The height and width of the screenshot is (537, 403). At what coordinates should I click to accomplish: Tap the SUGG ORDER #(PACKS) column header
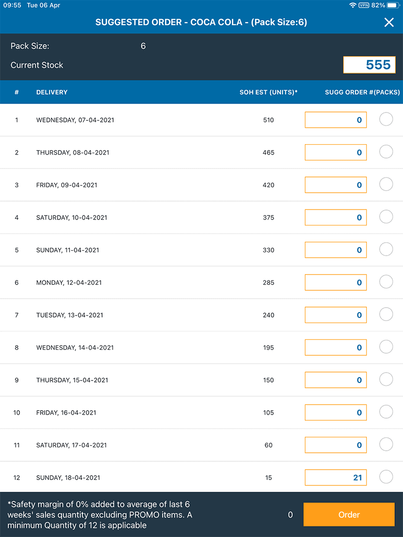point(362,92)
